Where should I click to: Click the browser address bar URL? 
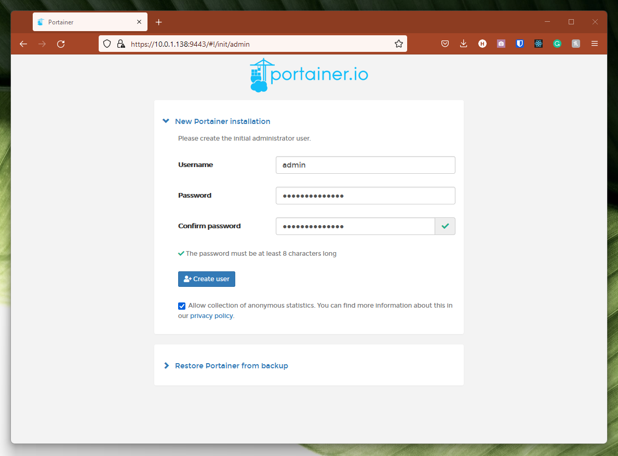pyautogui.click(x=190, y=44)
